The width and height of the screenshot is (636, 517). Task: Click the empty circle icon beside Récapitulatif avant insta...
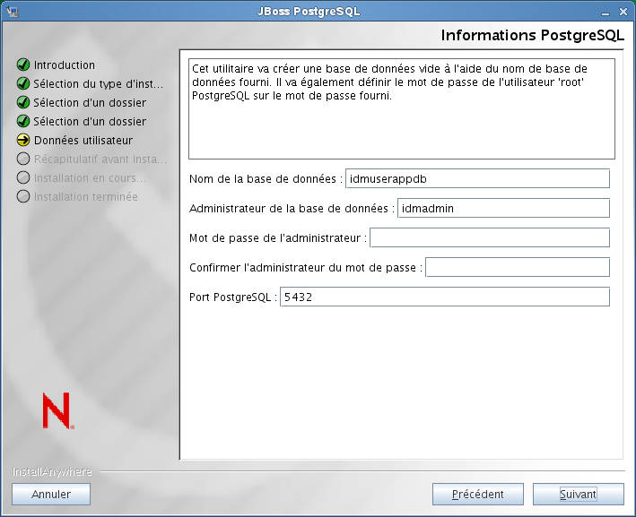pos(23,159)
